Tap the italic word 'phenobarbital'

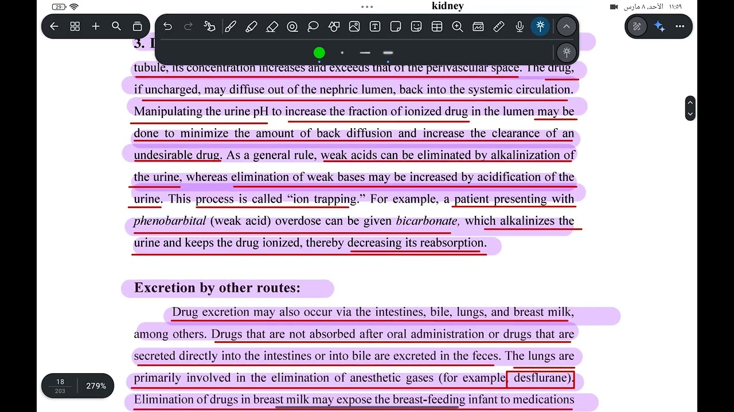170,221
